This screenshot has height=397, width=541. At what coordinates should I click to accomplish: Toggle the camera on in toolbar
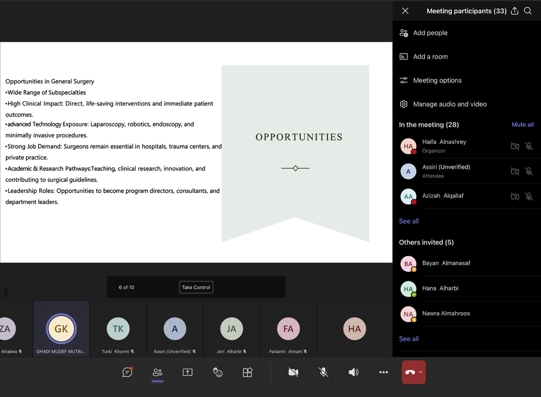click(293, 372)
